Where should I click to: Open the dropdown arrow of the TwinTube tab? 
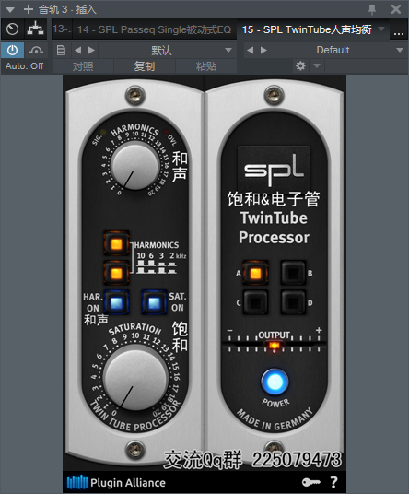click(381, 29)
